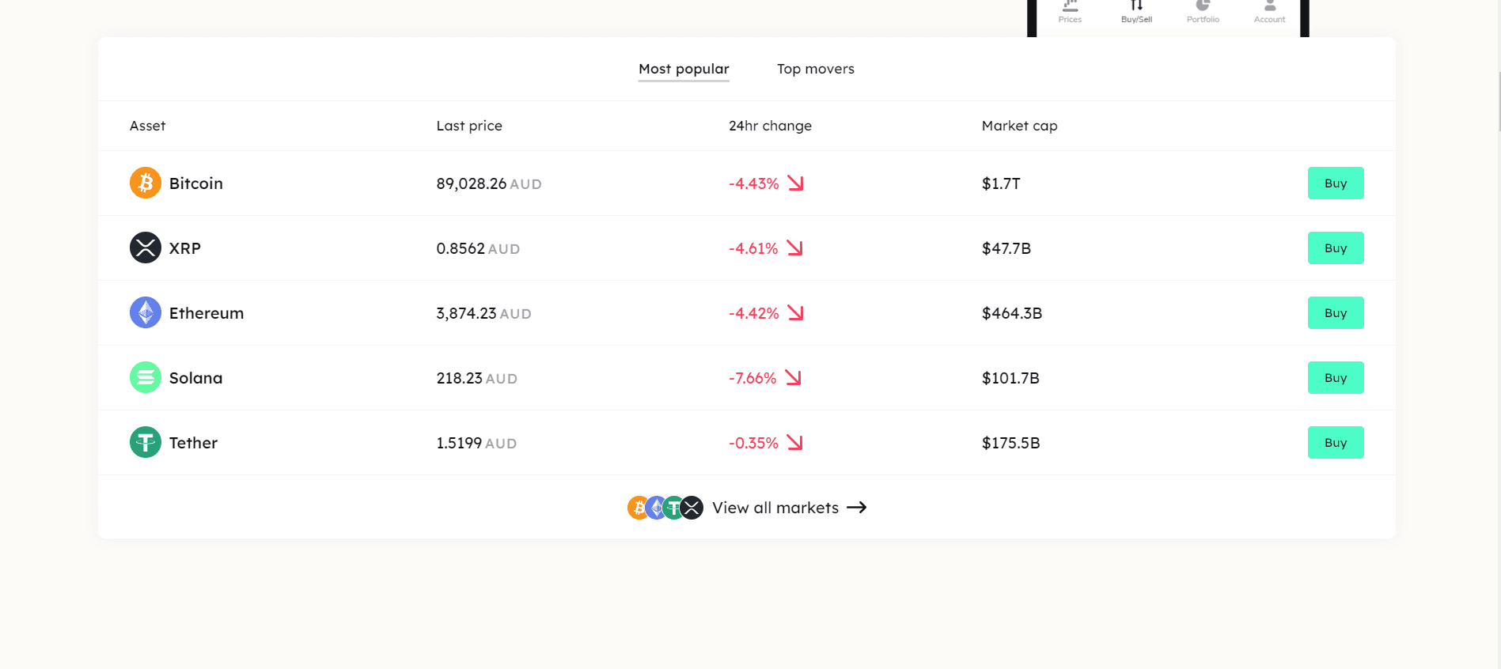Click Buy next to Solana
Image resolution: width=1501 pixels, height=669 pixels.
1336,377
